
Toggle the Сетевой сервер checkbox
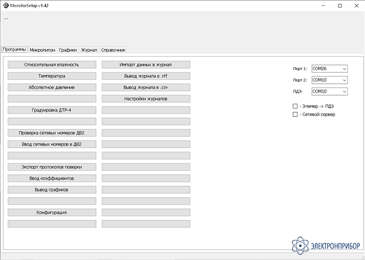tap(295, 114)
